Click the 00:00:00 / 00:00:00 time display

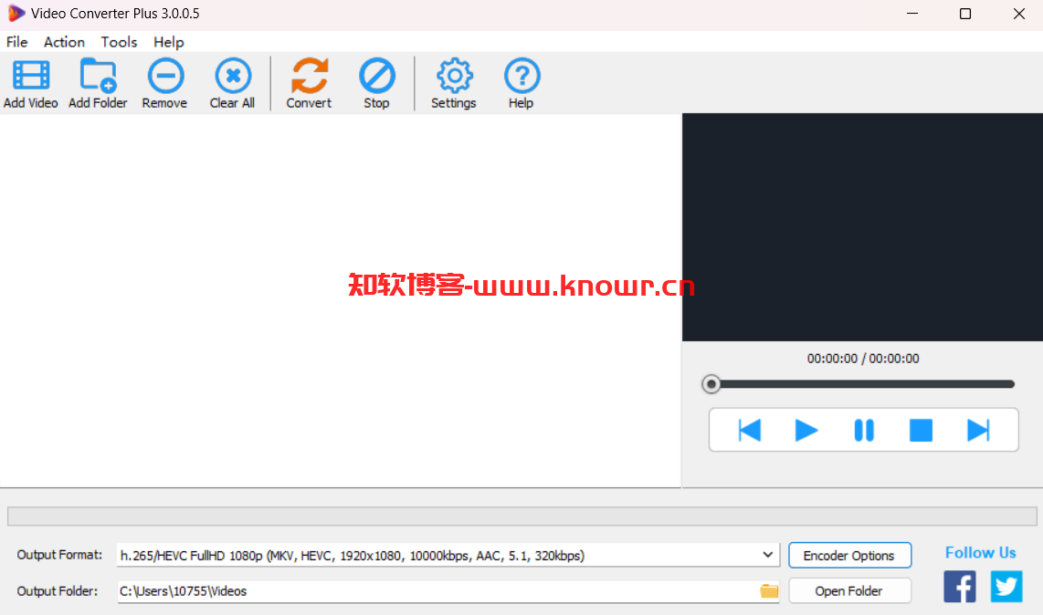[863, 359]
